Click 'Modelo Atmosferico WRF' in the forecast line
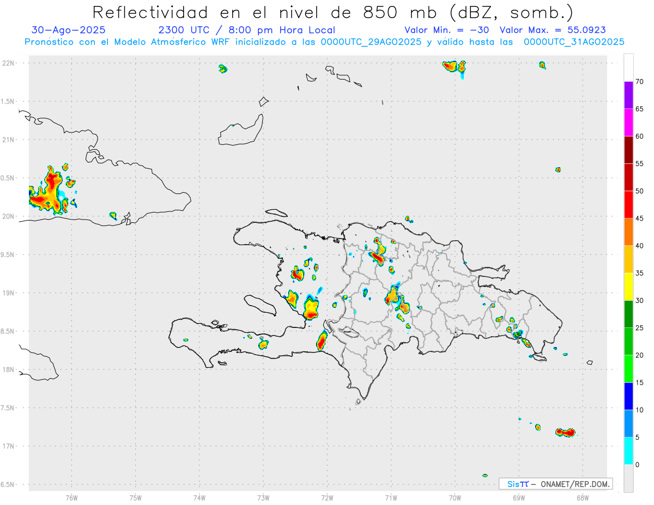 click(x=174, y=42)
